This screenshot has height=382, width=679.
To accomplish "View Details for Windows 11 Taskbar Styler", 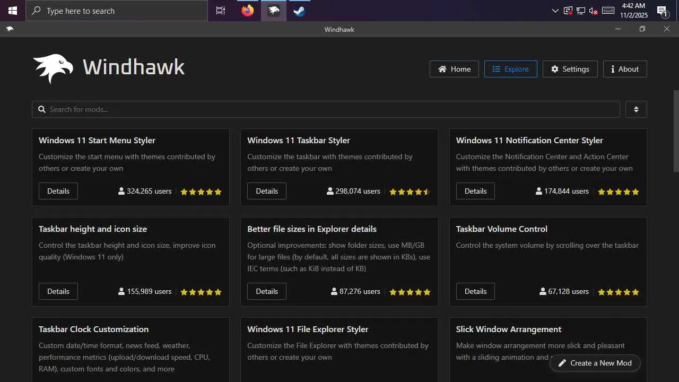I will (x=267, y=191).
